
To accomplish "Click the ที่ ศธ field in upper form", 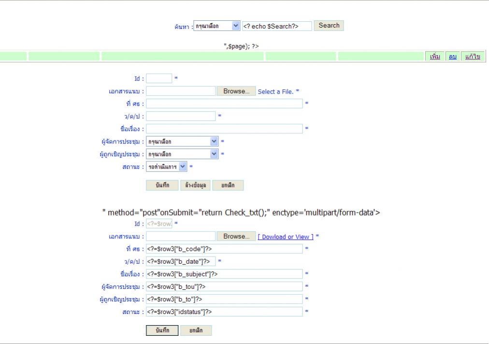I will coord(224,103).
